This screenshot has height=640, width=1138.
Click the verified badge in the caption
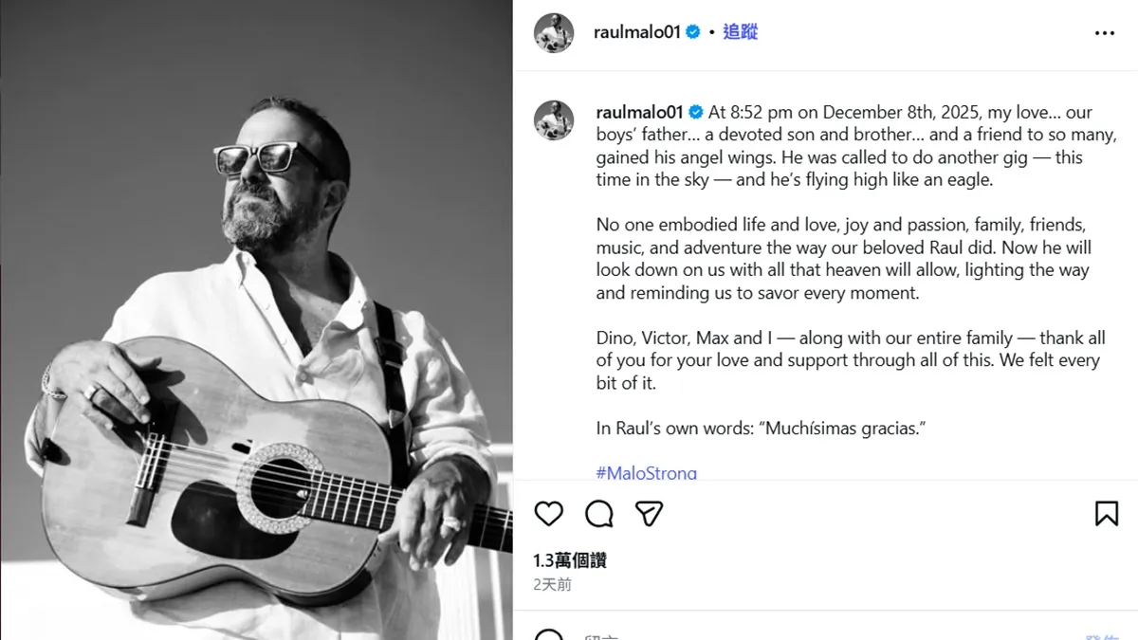pyautogui.click(x=695, y=112)
